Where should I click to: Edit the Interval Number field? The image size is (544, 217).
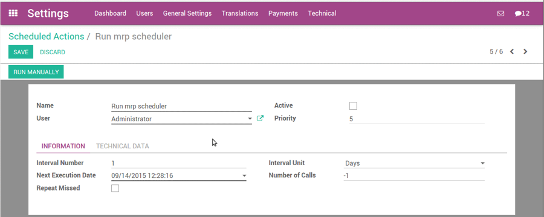179,163
